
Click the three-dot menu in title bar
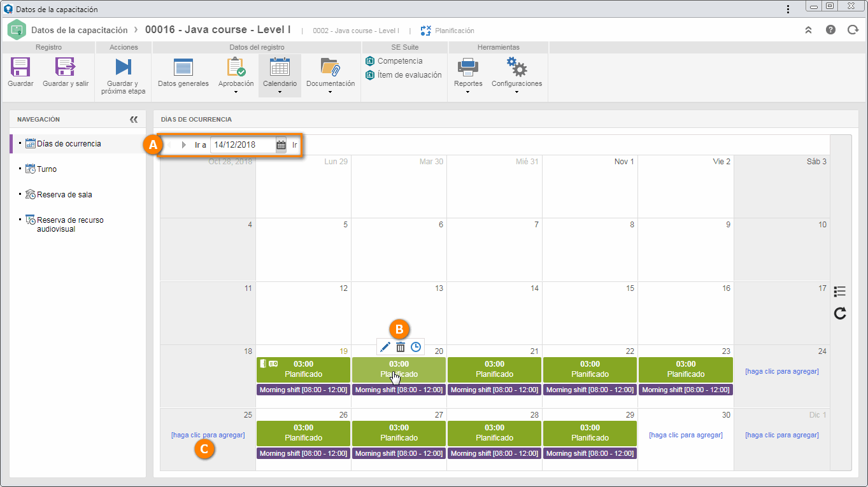(x=788, y=9)
